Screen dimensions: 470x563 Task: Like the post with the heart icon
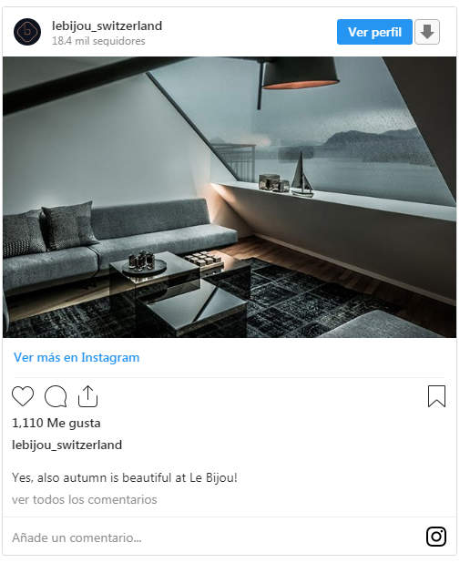pyautogui.click(x=23, y=396)
